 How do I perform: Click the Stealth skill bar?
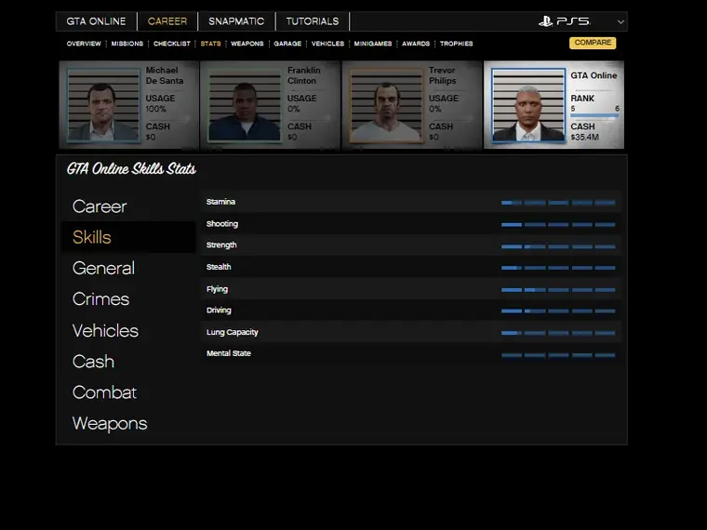coord(558,268)
